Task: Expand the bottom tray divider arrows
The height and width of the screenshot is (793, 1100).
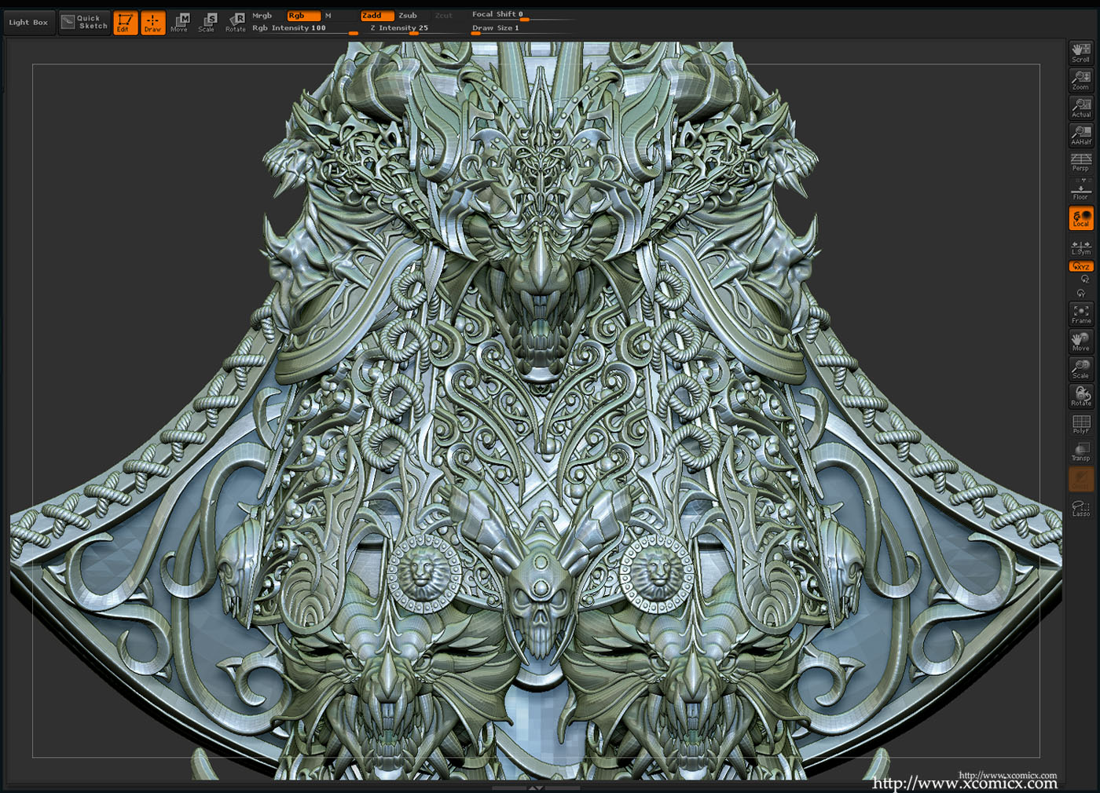Action: (x=536, y=788)
